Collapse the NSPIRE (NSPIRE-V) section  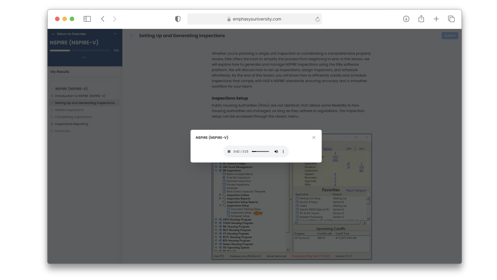pos(52,89)
